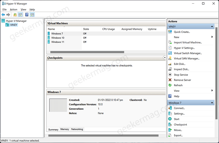Expand the View submenu arrow in Actions
The width and height of the screenshot is (219, 143).
[x=212, y=91]
